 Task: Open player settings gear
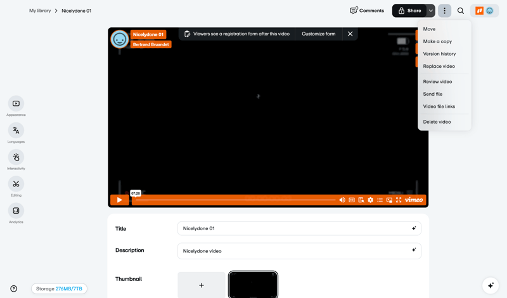tap(370, 200)
